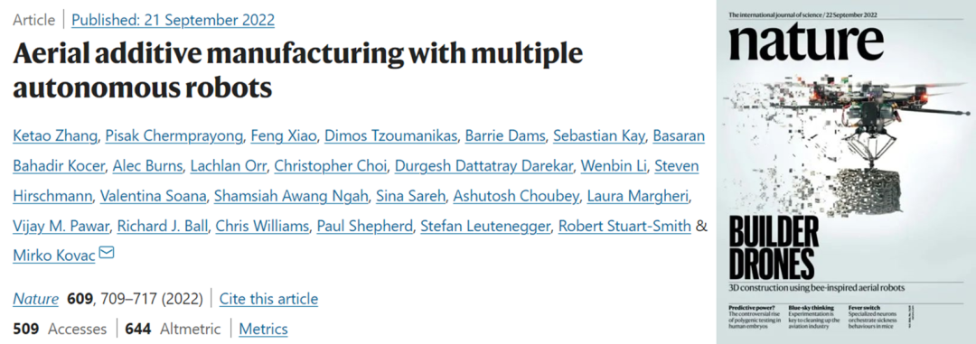Select author Pisak Chermprayong
The height and width of the screenshot is (344, 976).
(x=174, y=136)
